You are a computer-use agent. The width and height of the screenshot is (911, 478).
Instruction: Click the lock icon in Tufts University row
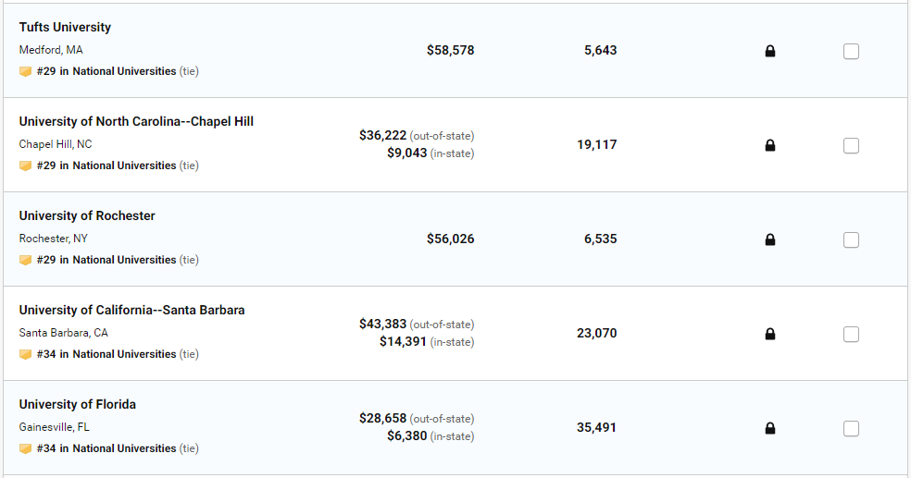click(x=769, y=52)
